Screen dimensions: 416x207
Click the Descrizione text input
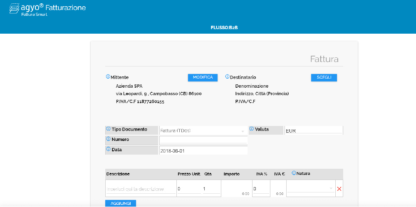[141, 189]
